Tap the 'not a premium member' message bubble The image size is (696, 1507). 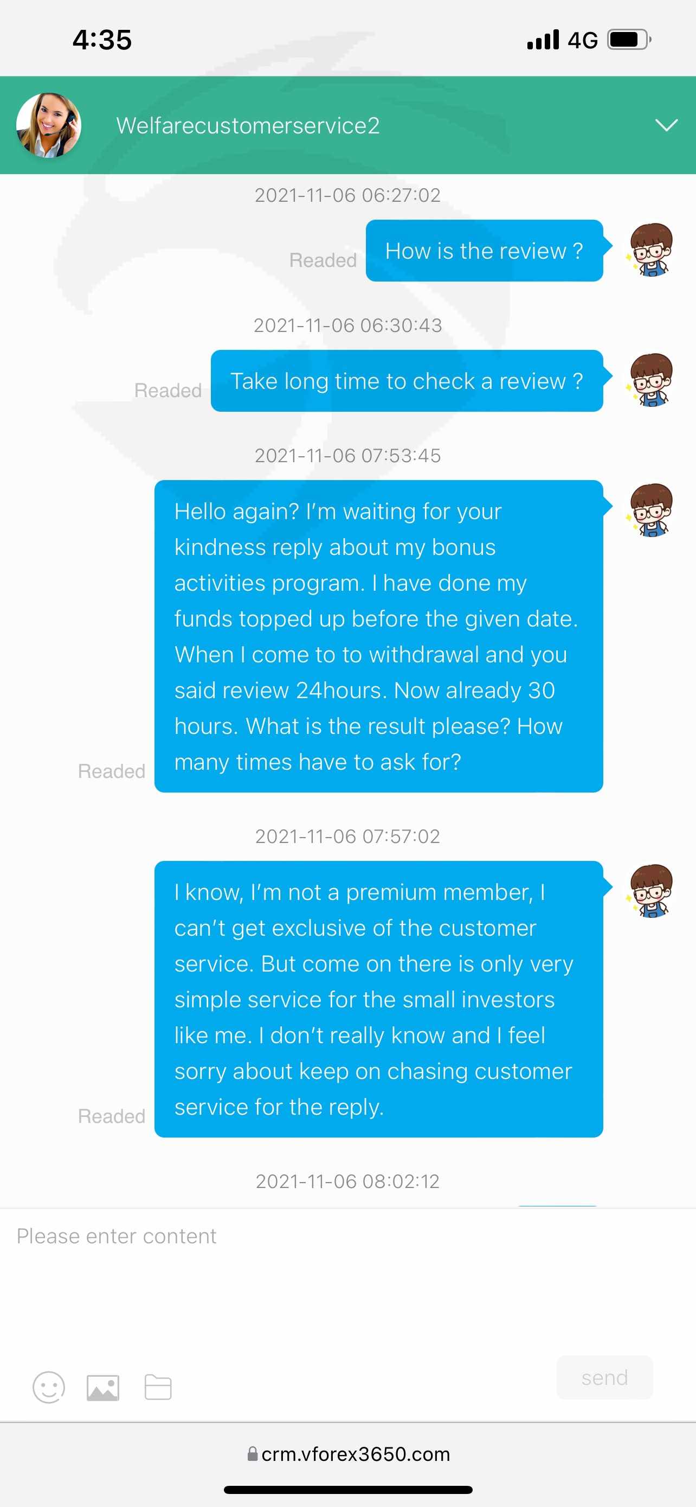pos(378,999)
